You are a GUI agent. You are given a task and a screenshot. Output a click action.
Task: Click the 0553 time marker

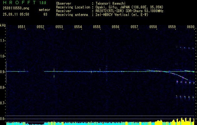(x=59, y=27)
